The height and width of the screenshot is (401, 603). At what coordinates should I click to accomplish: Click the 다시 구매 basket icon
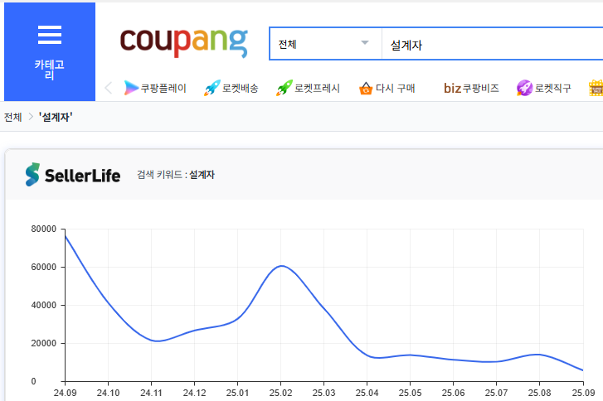click(x=366, y=88)
